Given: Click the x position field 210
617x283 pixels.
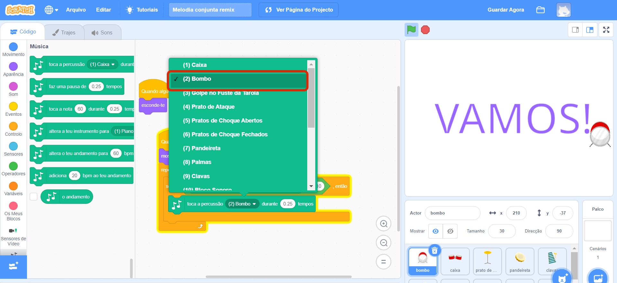Looking at the screenshot, I should click(x=516, y=213).
